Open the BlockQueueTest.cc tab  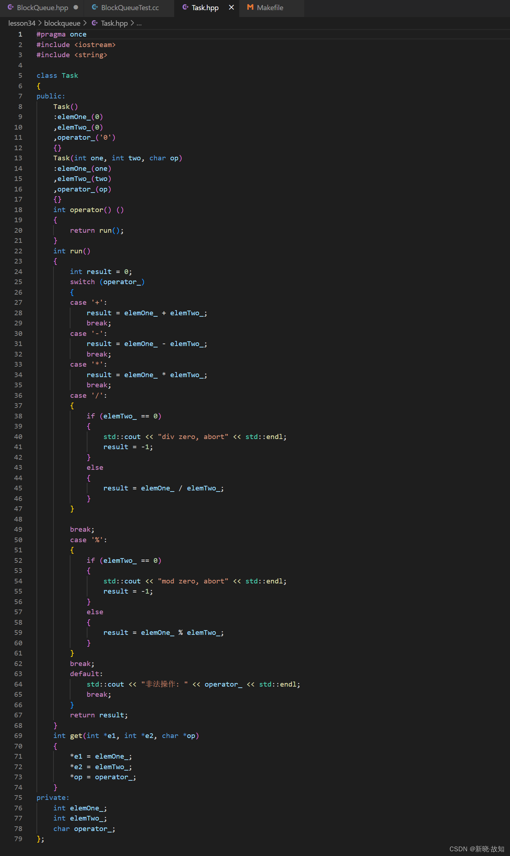[x=130, y=8]
